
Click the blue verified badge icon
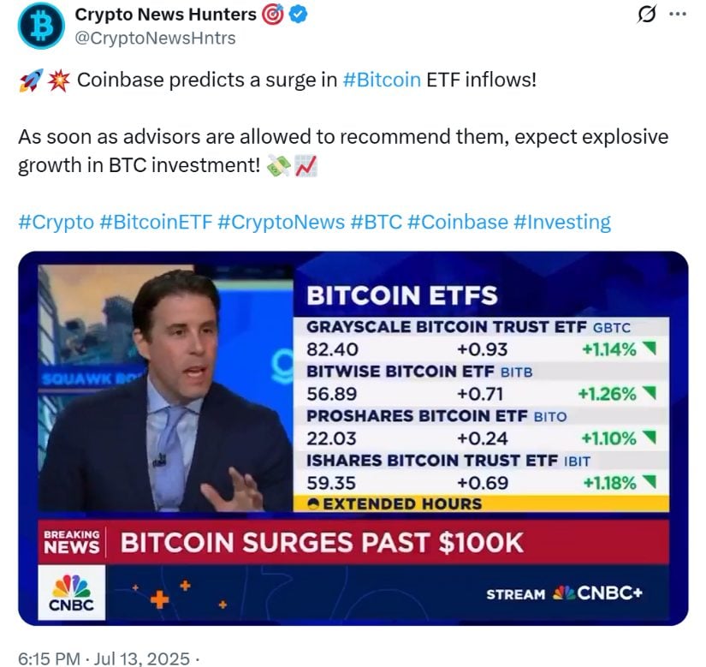point(298,15)
